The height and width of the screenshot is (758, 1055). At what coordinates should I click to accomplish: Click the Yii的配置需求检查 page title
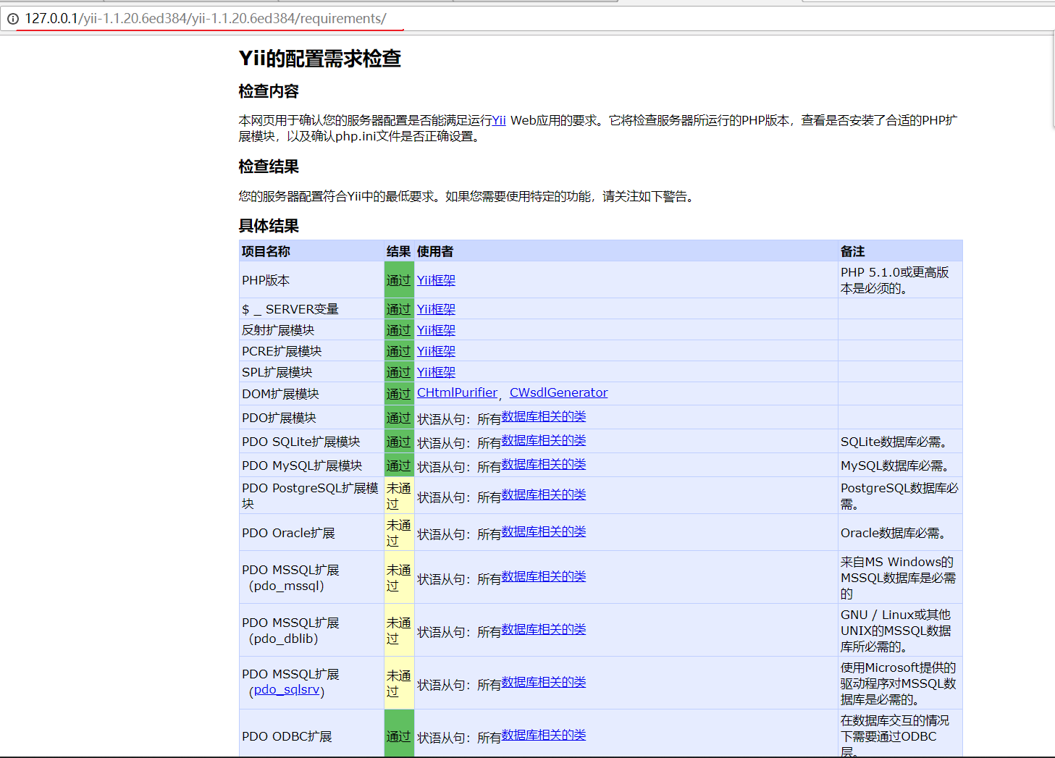[320, 59]
